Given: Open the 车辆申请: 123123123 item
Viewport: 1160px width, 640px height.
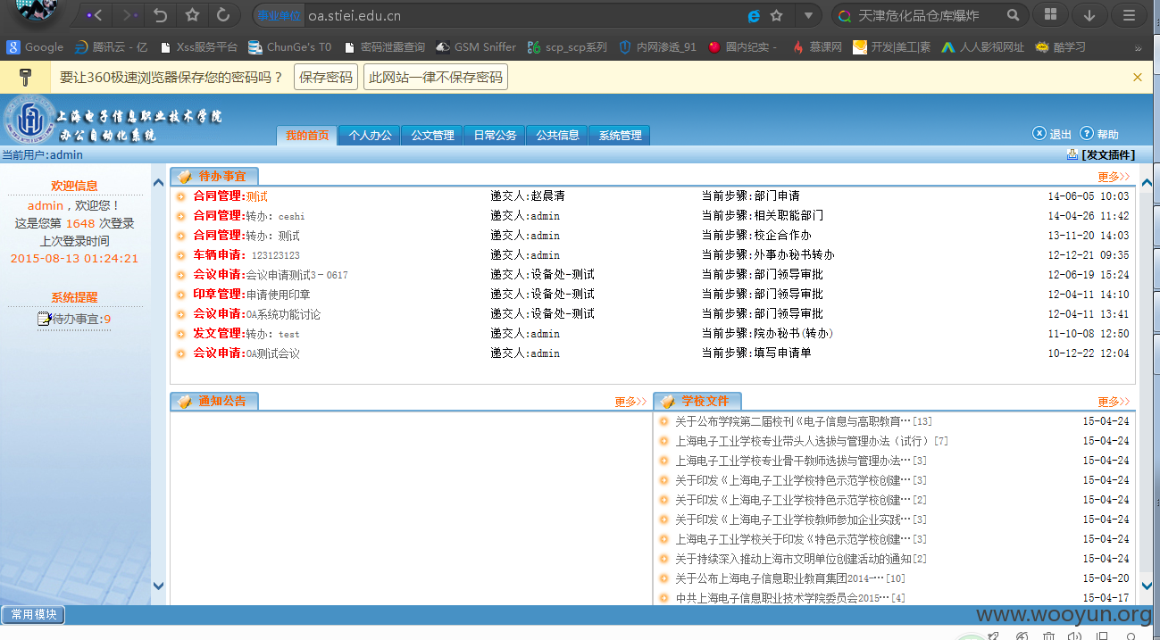Looking at the screenshot, I should (246, 255).
